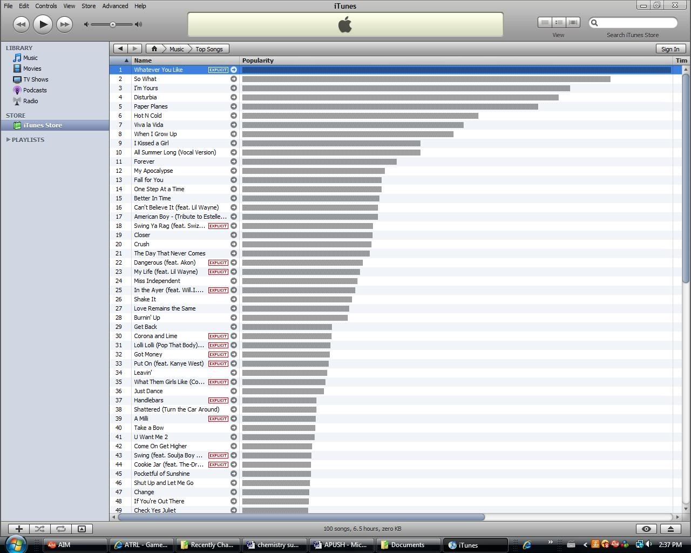
Task: Switch to Cover Flow view
Action: (573, 23)
